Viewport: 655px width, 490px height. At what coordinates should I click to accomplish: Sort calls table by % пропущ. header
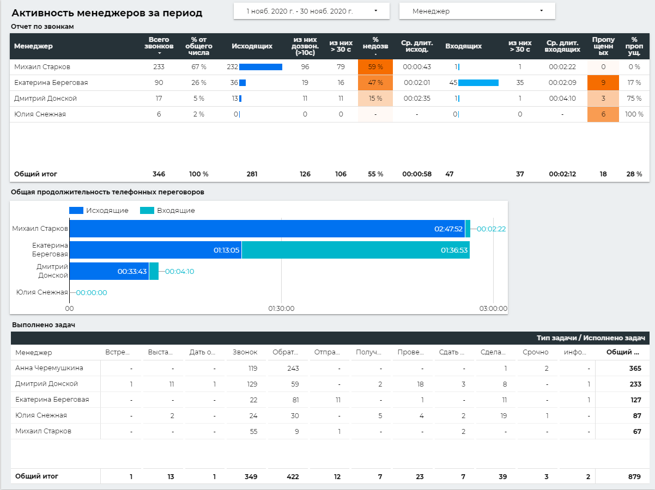(634, 46)
